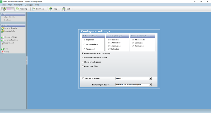Click the Options panel header
The height and width of the screenshot is (113, 211).
[x=13, y=25]
